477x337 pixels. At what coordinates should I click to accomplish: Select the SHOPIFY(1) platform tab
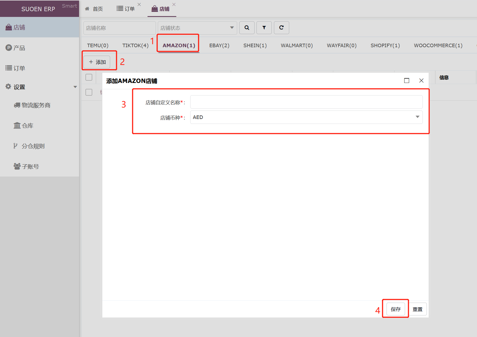[x=385, y=45]
